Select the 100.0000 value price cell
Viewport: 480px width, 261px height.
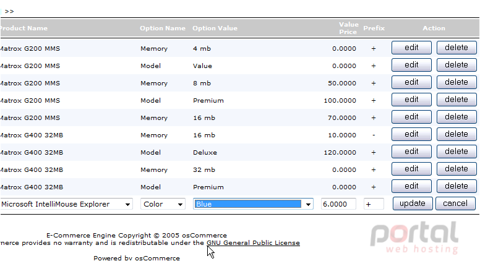tap(340, 101)
